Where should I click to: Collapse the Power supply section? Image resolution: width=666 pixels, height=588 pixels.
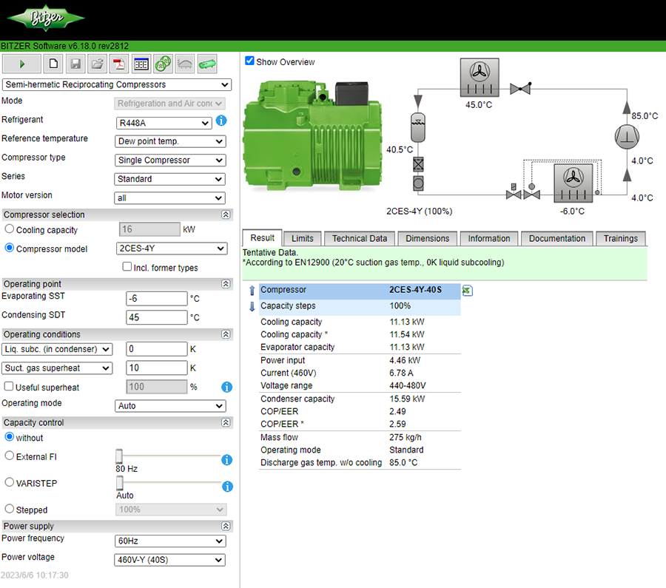(226, 526)
